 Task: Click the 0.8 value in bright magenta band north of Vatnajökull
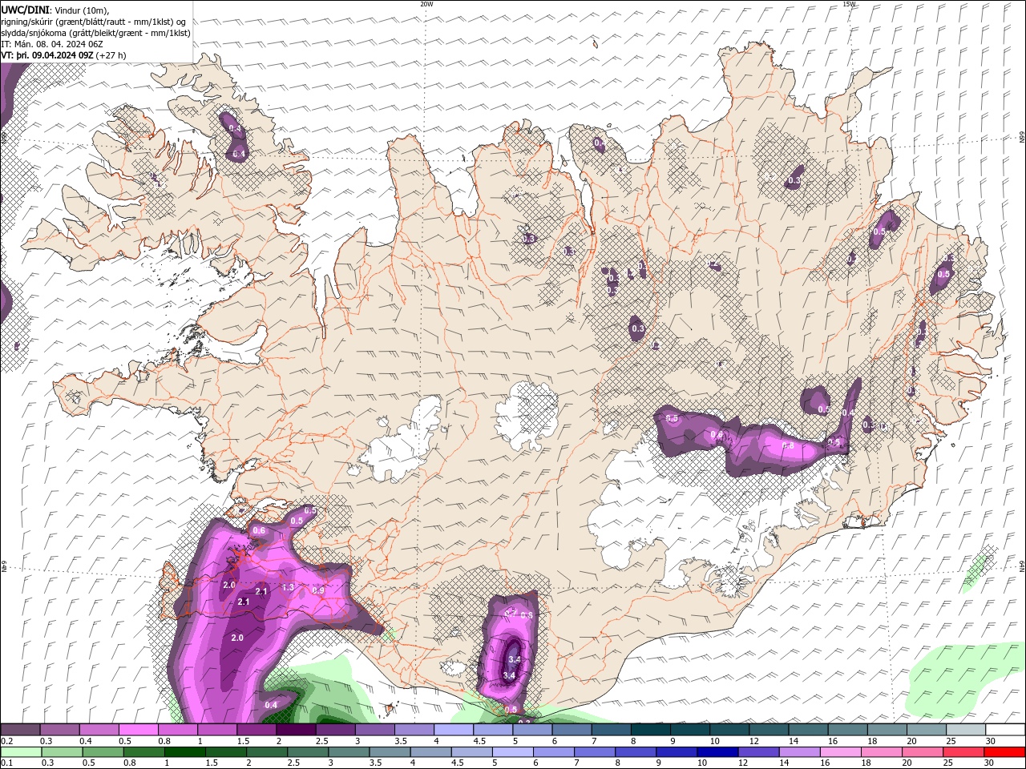pos(787,445)
